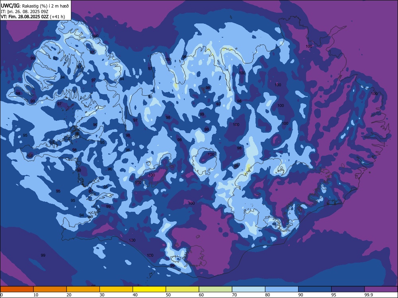The height and width of the screenshot is (298, 398).
Task: Click the legend tick label '70'
Action: 234,295
